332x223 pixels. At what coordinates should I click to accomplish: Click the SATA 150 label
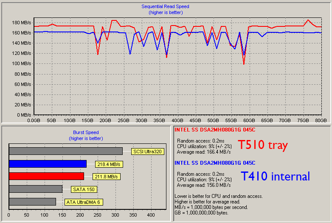[84, 189]
